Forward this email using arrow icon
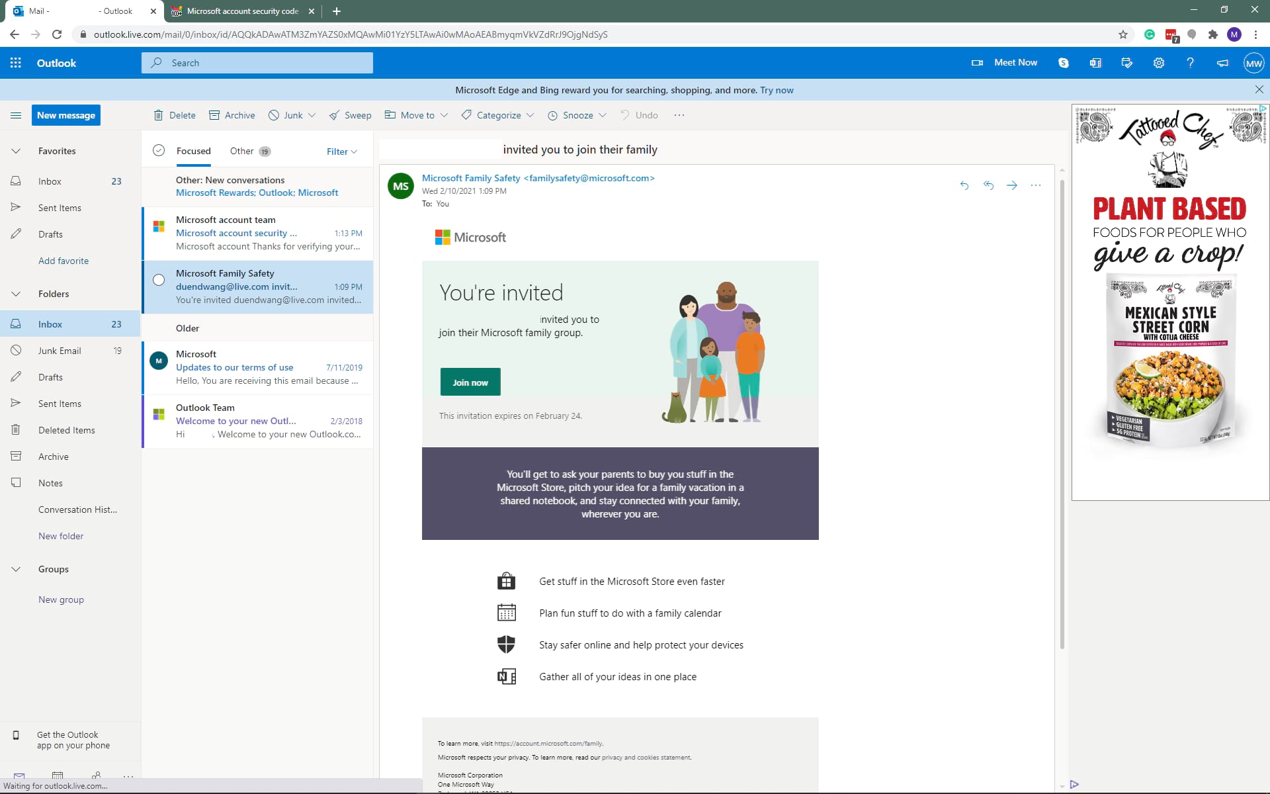This screenshot has width=1270, height=794. [x=1011, y=185]
